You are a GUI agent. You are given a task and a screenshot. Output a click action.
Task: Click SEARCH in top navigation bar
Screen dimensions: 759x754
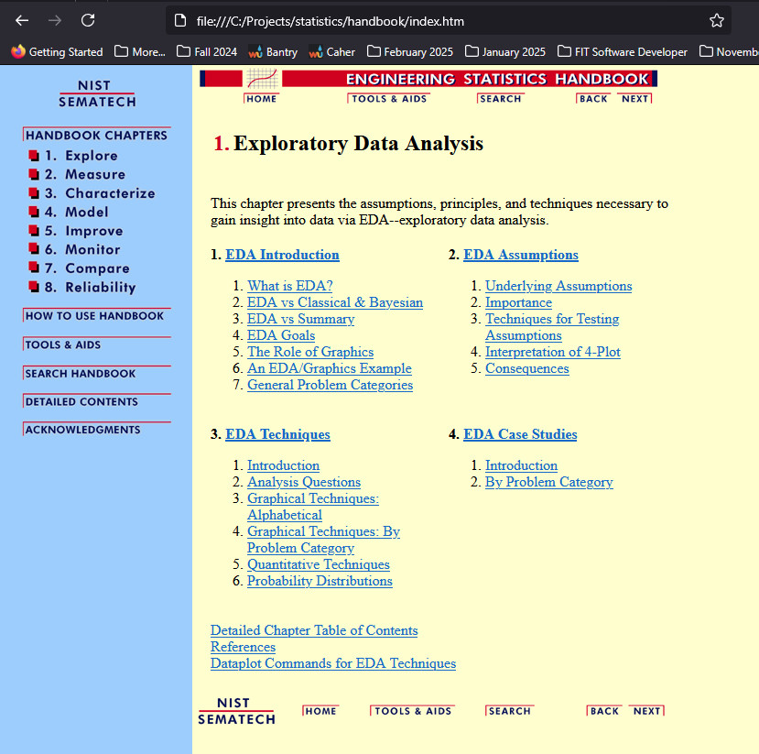(501, 99)
